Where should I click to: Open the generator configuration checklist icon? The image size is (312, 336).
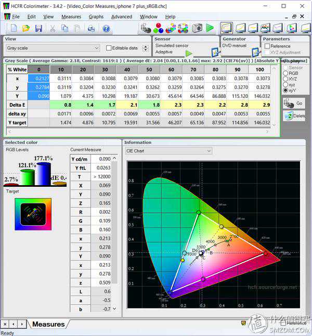tap(255, 52)
